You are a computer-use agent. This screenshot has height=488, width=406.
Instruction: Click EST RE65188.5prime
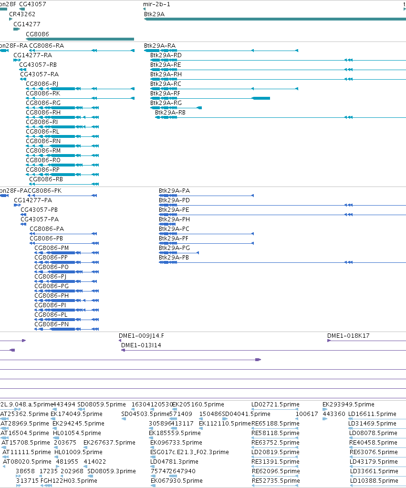(x=276, y=424)
